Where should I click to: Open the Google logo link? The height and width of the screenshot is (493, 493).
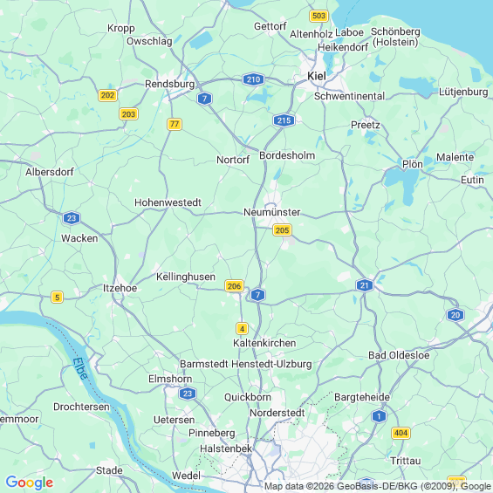point(30,483)
